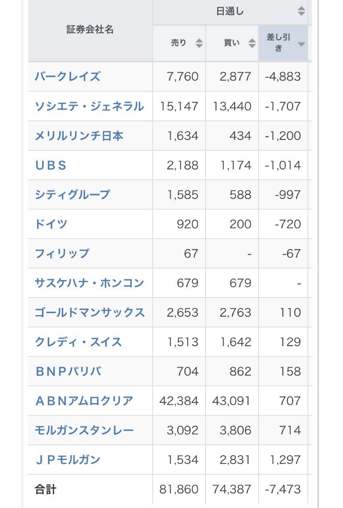Click the 日通し header label
Image resolution: width=343 pixels, height=508 pixels.
tap(230, 11)
